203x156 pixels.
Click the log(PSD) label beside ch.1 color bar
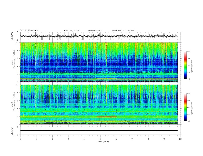tap(192, 66)
